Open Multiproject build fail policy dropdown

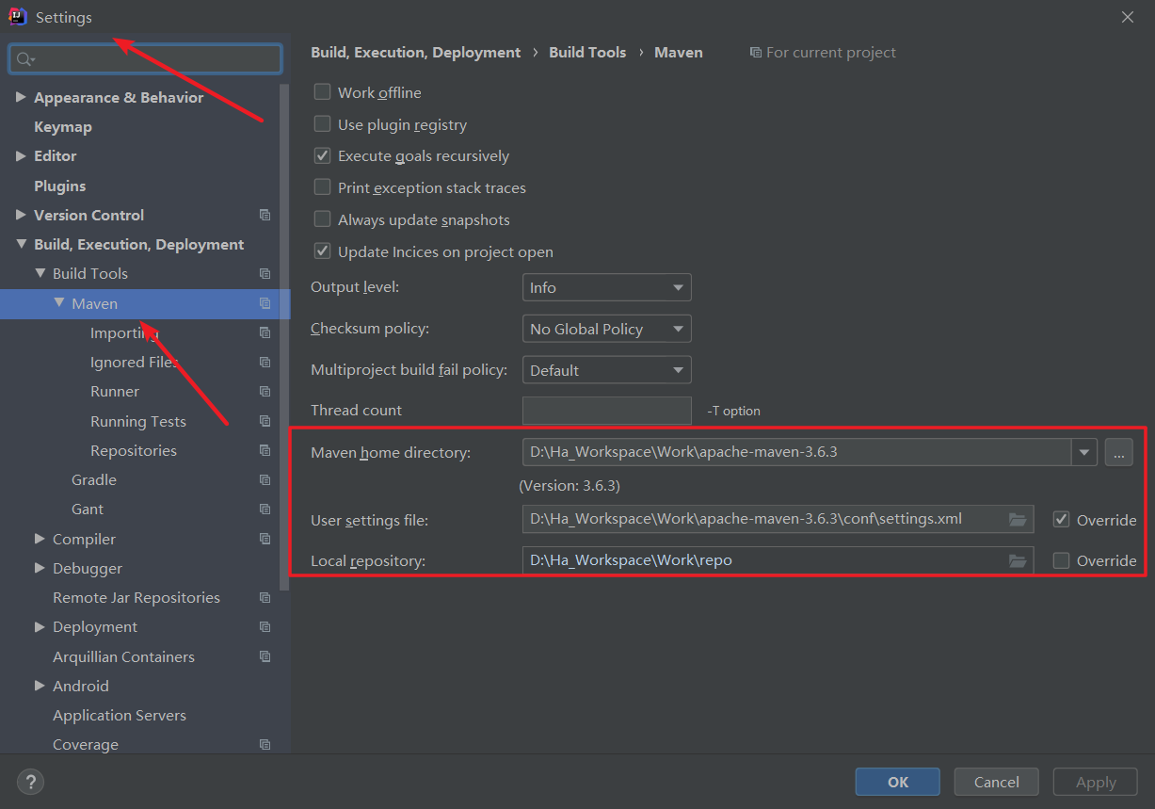tap(606, 370)
